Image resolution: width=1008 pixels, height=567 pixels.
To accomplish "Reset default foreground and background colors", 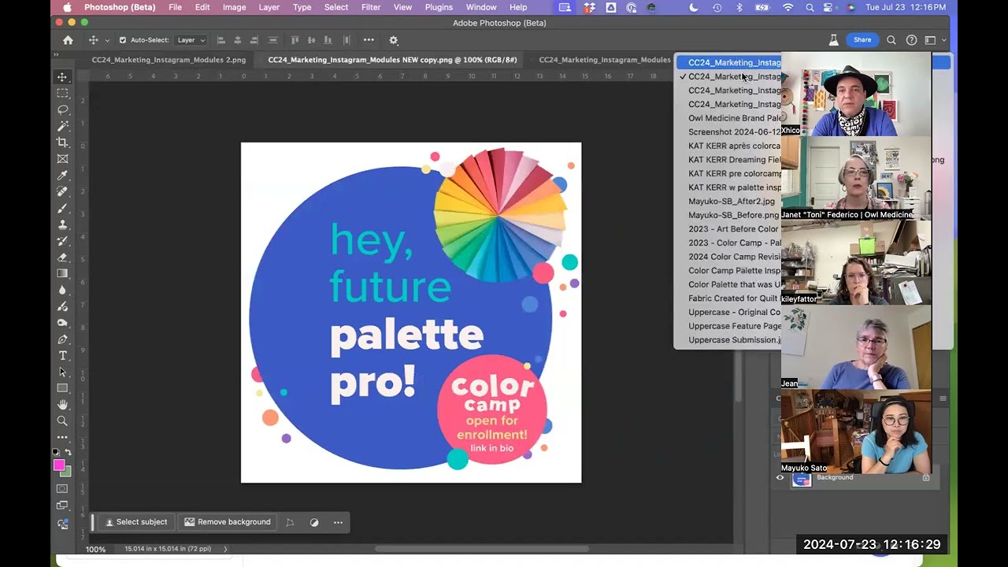I will click(x=56, y=452).
